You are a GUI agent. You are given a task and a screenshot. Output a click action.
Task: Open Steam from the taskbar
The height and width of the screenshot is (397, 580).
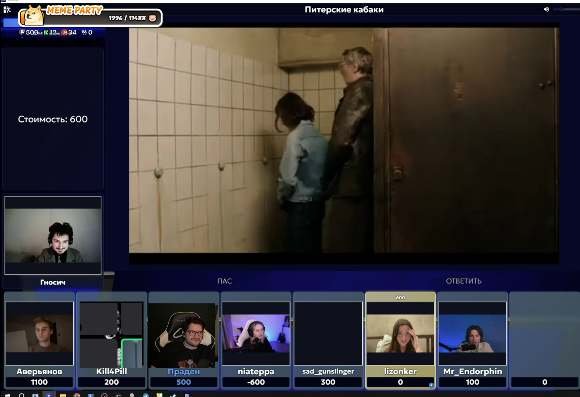(173, 395)
